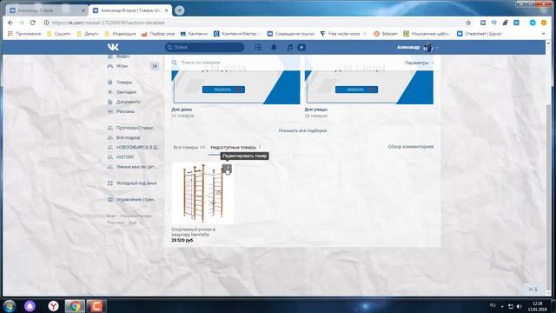
Task: Focus the VK header search field
Action: pyautogui.click(x=205, y=47)
